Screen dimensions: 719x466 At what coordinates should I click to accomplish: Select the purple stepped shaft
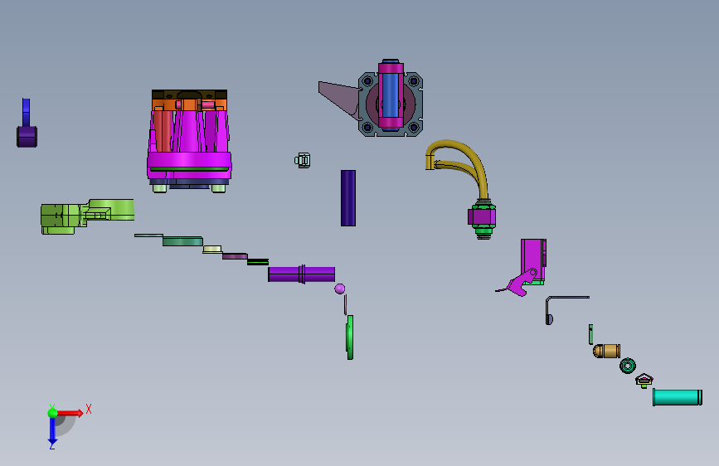(301, 274)
